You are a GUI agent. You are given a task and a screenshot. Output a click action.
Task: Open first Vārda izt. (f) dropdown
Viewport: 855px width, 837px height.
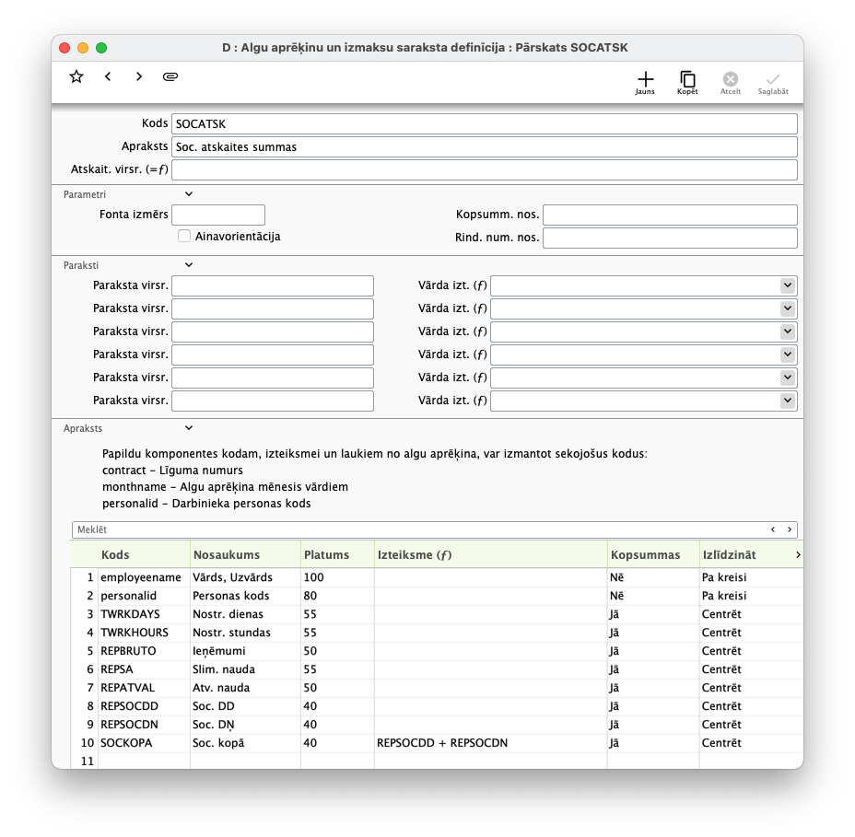click(x=788, y=285)
